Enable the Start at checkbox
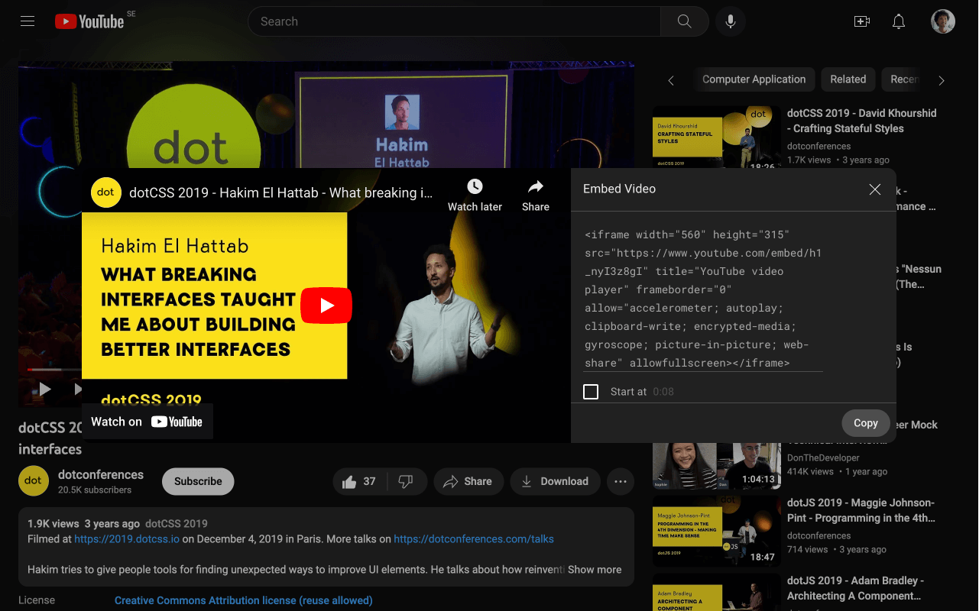Screen dimensions: 979x611 [591, 391]
